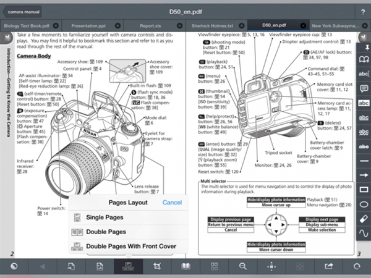Open the page thumbnails grid view

coord(214,266)
